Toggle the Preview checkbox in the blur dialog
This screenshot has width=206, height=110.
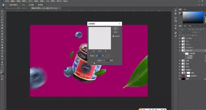pos(113,36)
